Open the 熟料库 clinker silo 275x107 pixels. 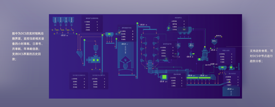tap(231, 91)
